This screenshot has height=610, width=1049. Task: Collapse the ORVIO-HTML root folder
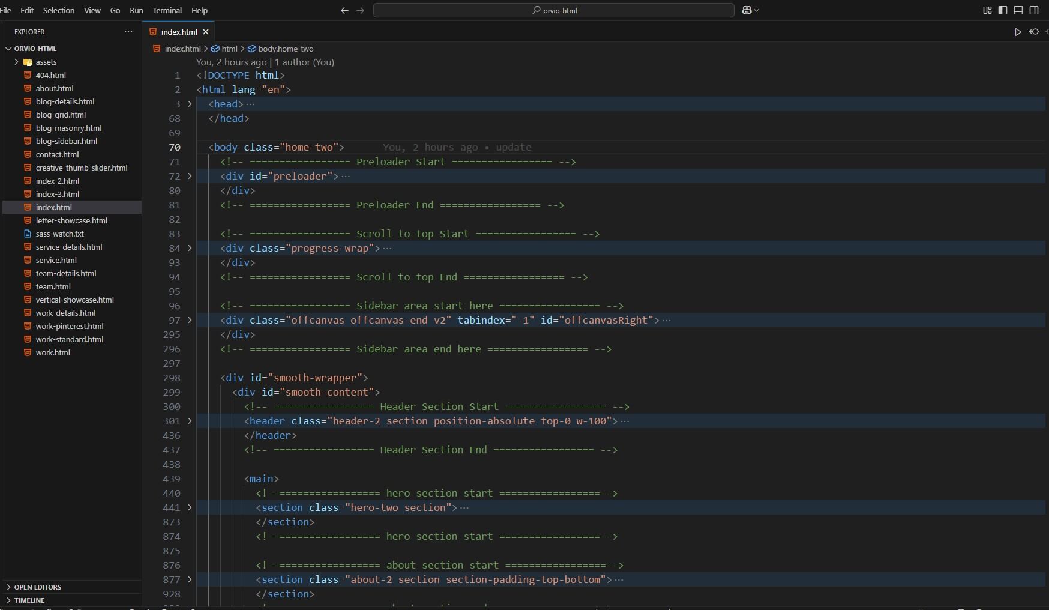[x=8, y=49]
